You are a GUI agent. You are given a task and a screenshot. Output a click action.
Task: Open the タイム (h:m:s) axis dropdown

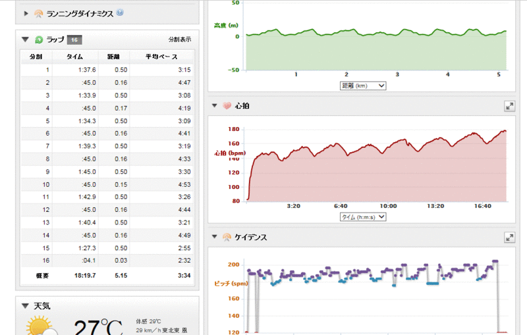coord(362,217)
